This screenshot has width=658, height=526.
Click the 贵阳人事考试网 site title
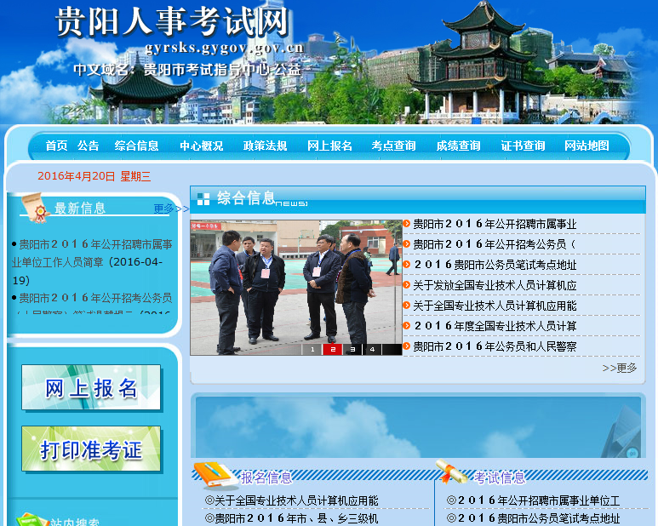172,21
